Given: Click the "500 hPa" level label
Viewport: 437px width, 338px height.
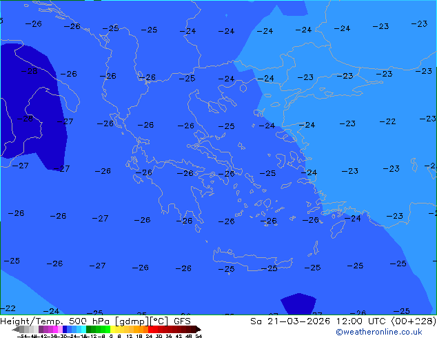Looking at the screenshot, I should pyautogui.click(x=89, y=321).
